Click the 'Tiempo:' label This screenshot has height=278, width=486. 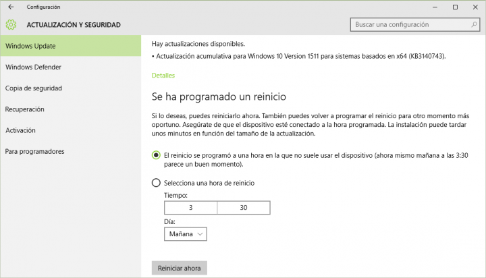point(175,195)
